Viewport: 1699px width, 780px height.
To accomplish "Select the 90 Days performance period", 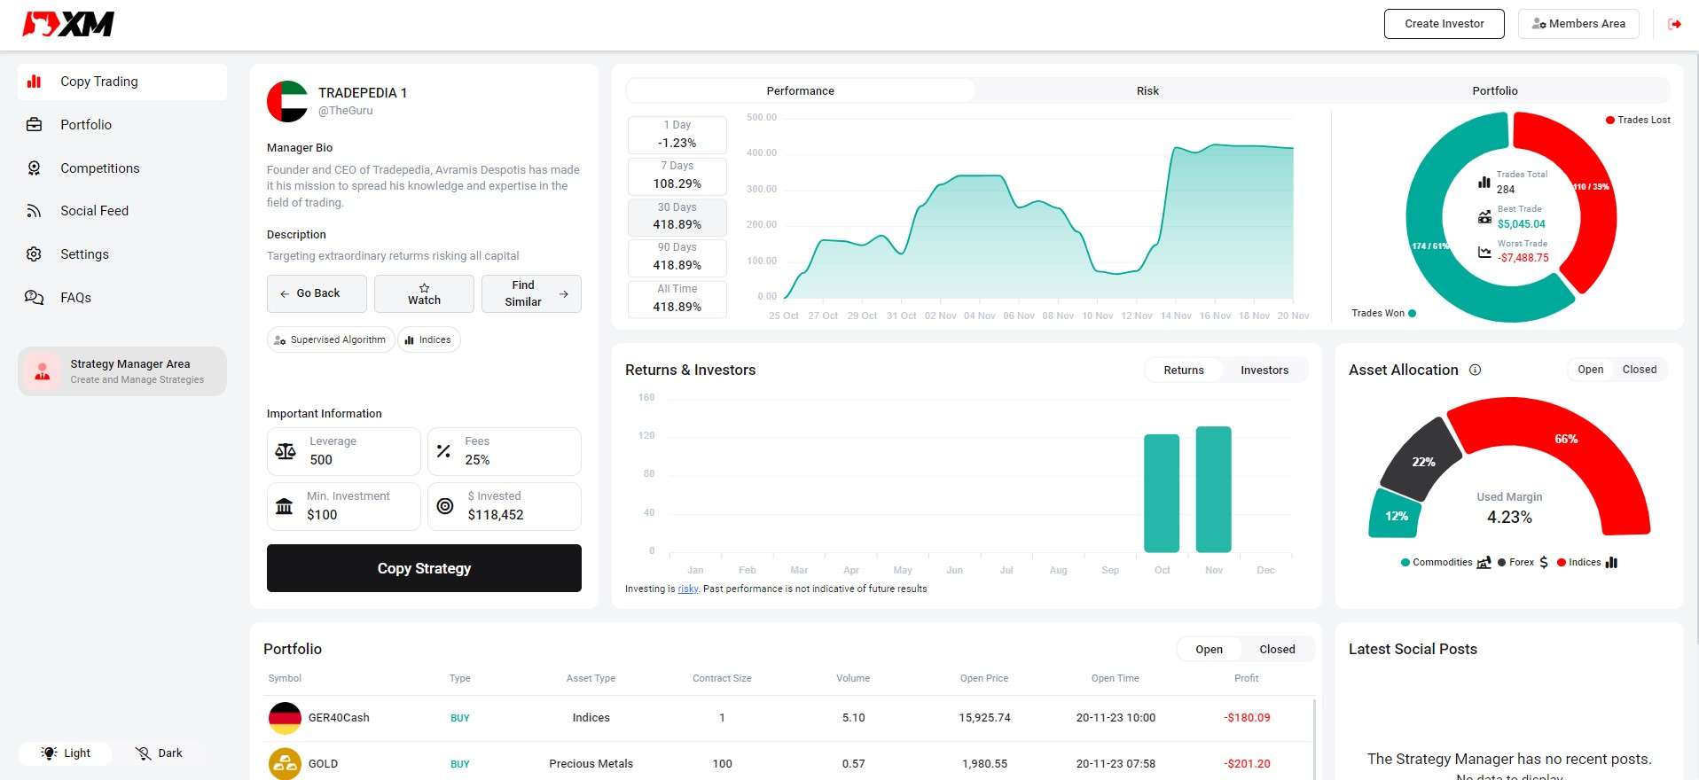I will pyautogui.click(x=677, y=257).
